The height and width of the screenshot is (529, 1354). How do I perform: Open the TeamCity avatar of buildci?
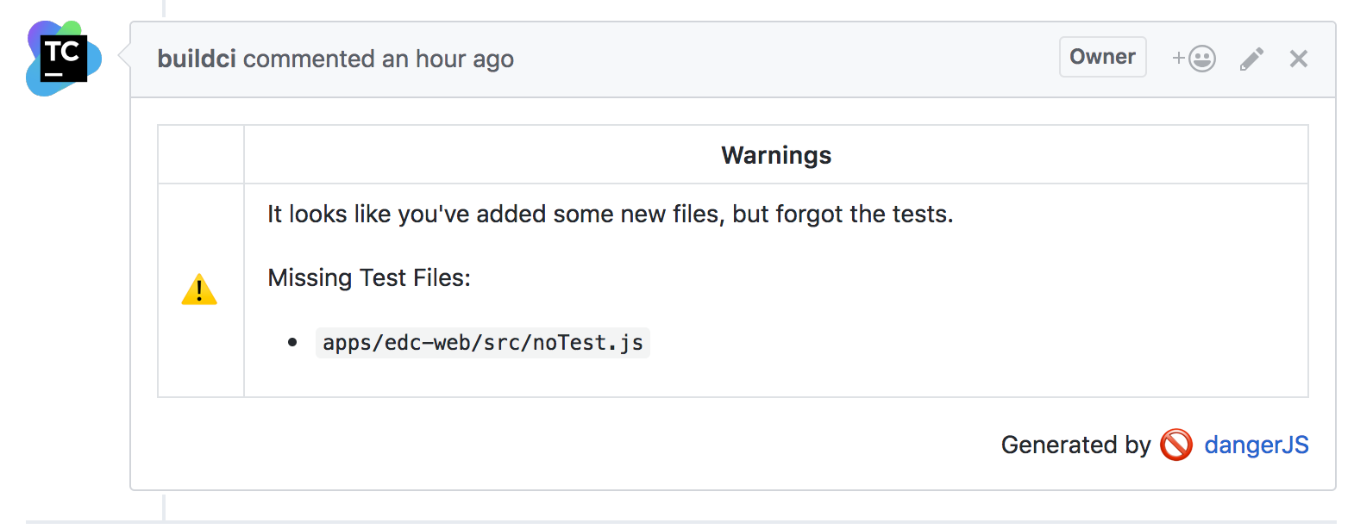click(x=64, y=59)
